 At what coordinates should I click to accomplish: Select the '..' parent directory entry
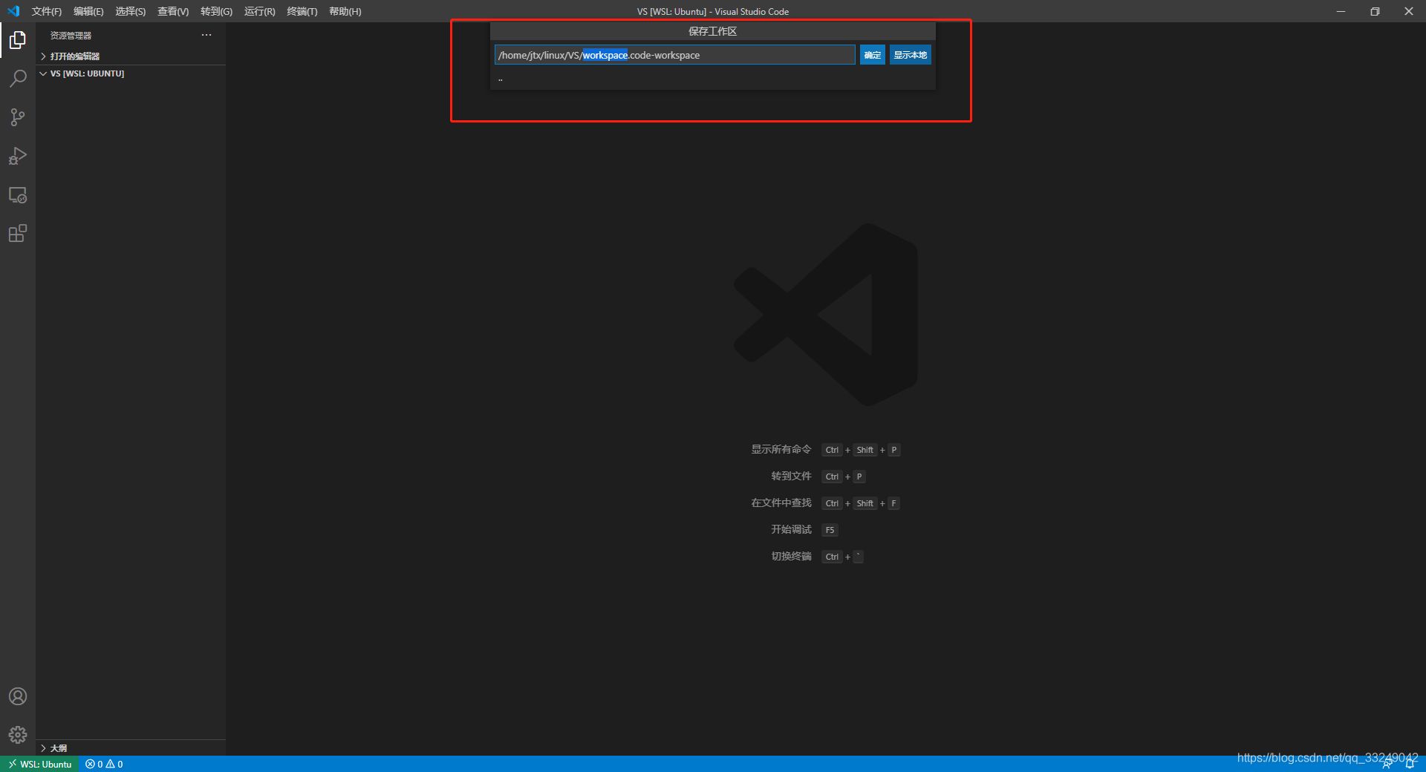712,79
